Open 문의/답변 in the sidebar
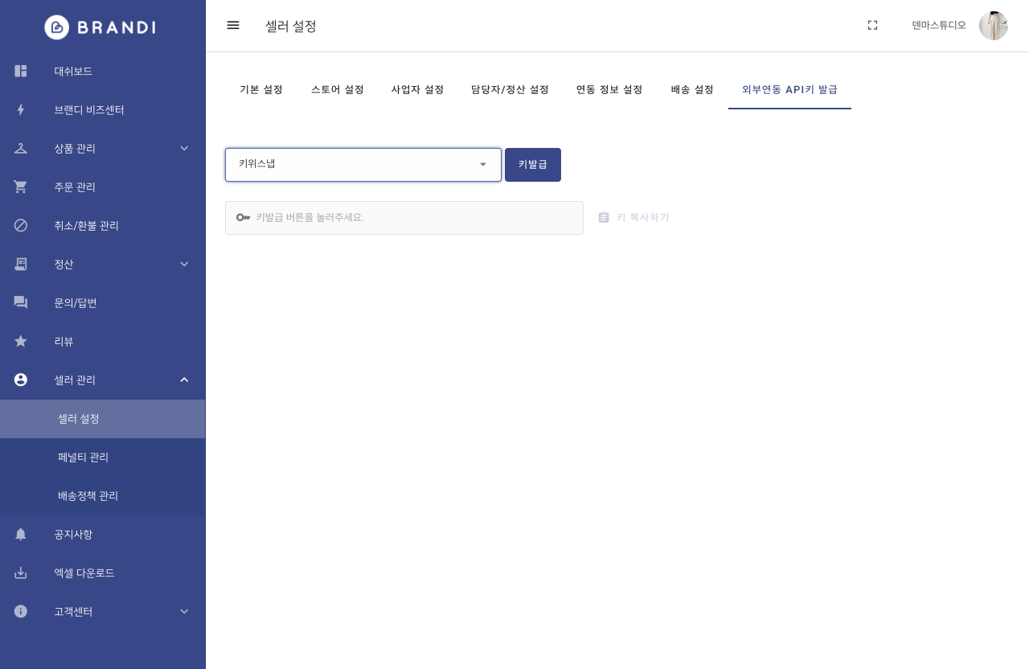Image resolution: width=1029 pixels, height=669 pixels. point(102,302)
